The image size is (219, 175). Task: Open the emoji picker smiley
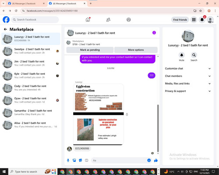tap(149, 161)
